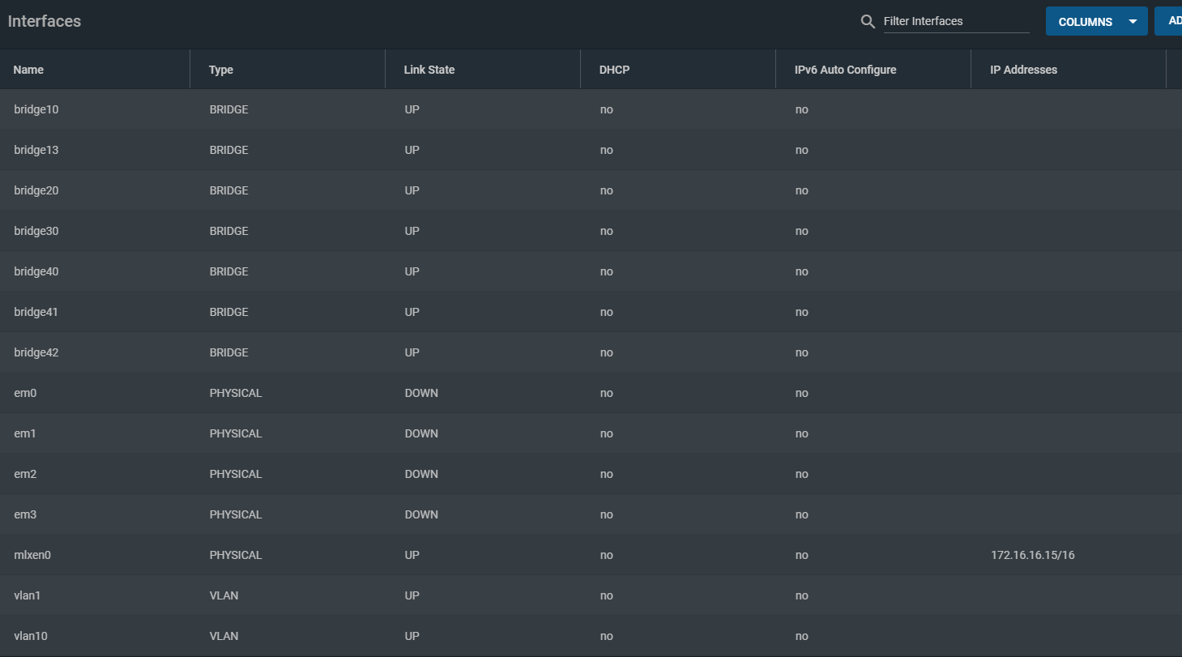The width and height of the screenshot is (1182, 657).
Task: Click the Interfaces page title
Action: tap(45, 21)
